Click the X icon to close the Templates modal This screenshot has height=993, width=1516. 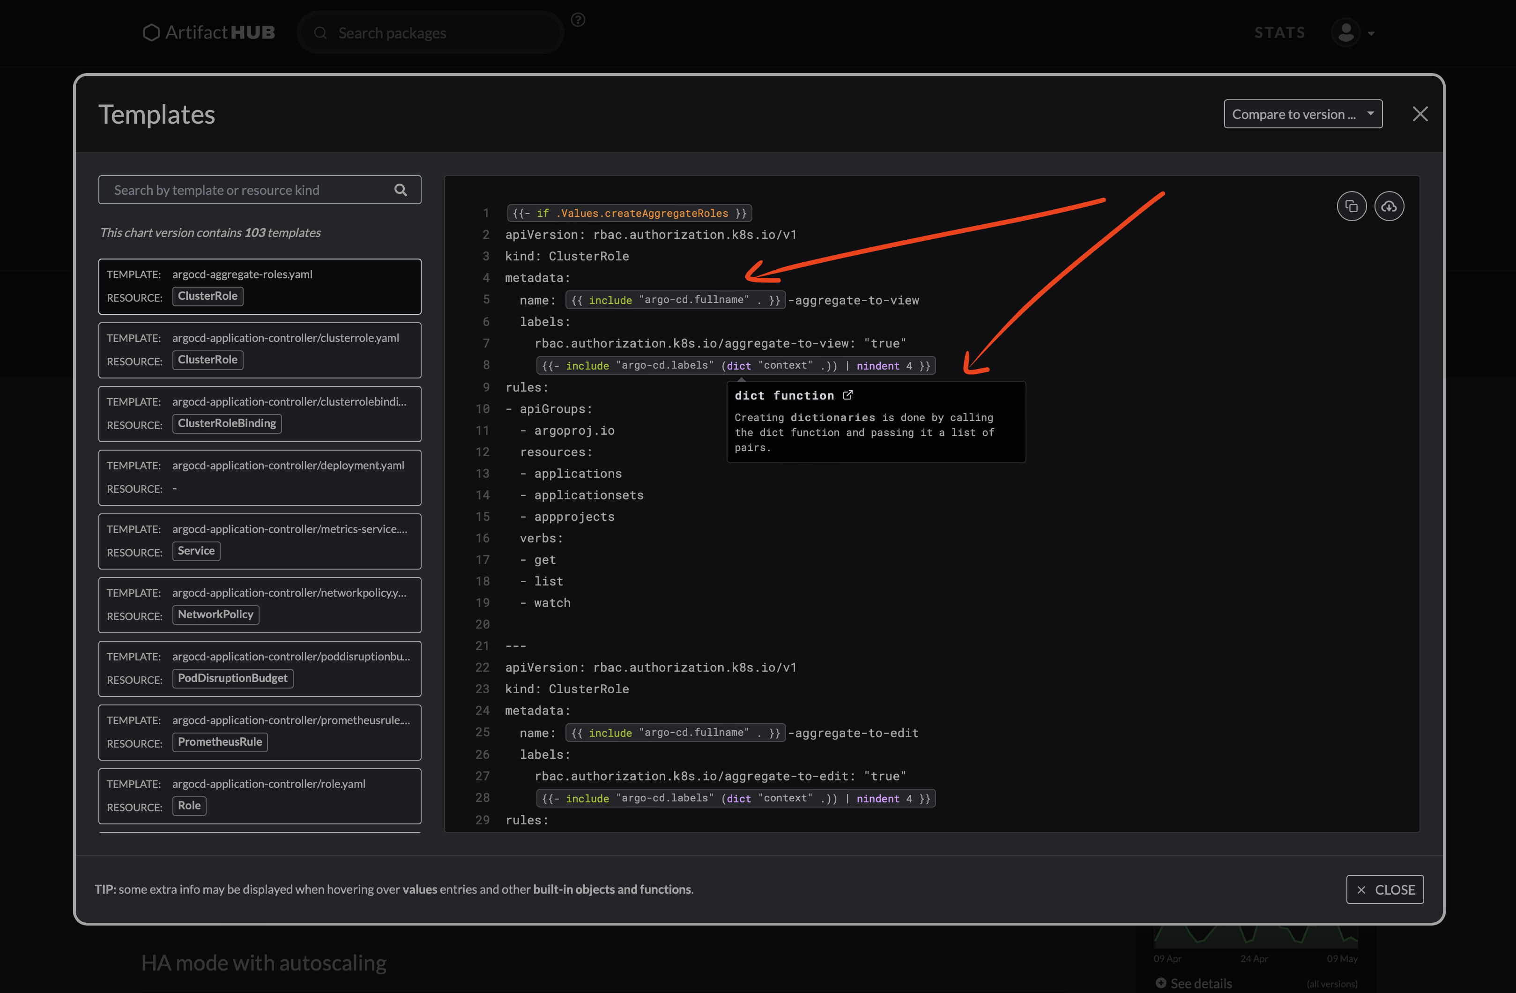(1420, 113)
